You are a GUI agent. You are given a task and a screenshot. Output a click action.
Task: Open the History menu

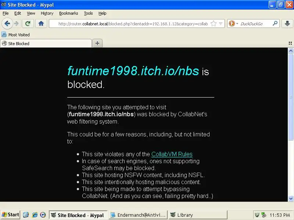coord(47,13)
